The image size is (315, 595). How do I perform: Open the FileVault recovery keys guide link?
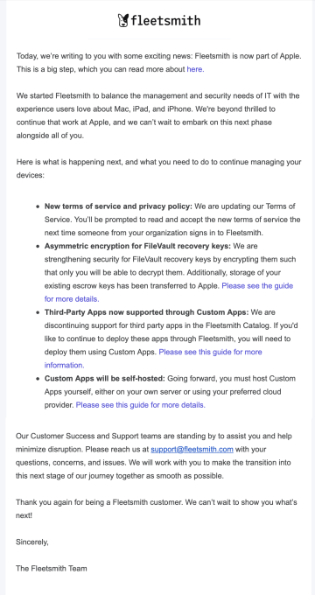pos(169,292)
